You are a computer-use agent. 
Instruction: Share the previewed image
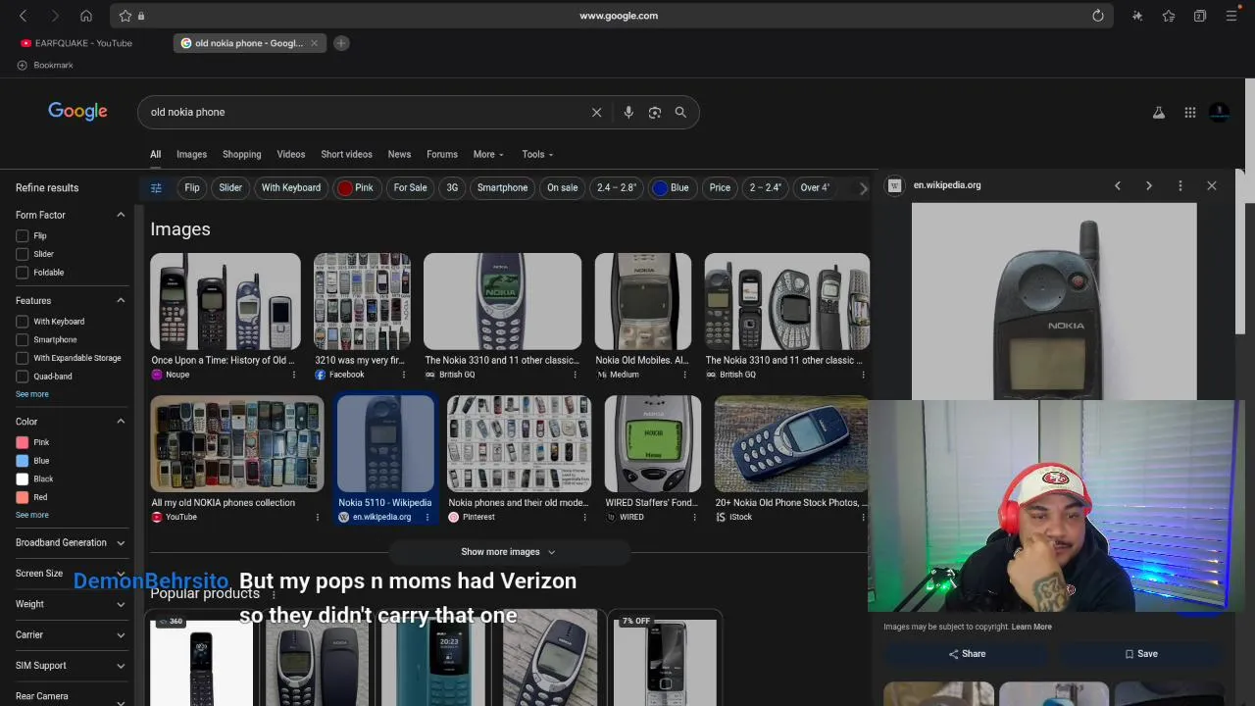(x=967, y=654)
